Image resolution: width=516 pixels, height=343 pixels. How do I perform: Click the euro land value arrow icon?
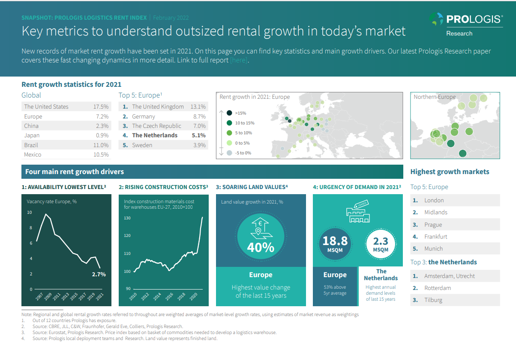click(x=261, y=228)
